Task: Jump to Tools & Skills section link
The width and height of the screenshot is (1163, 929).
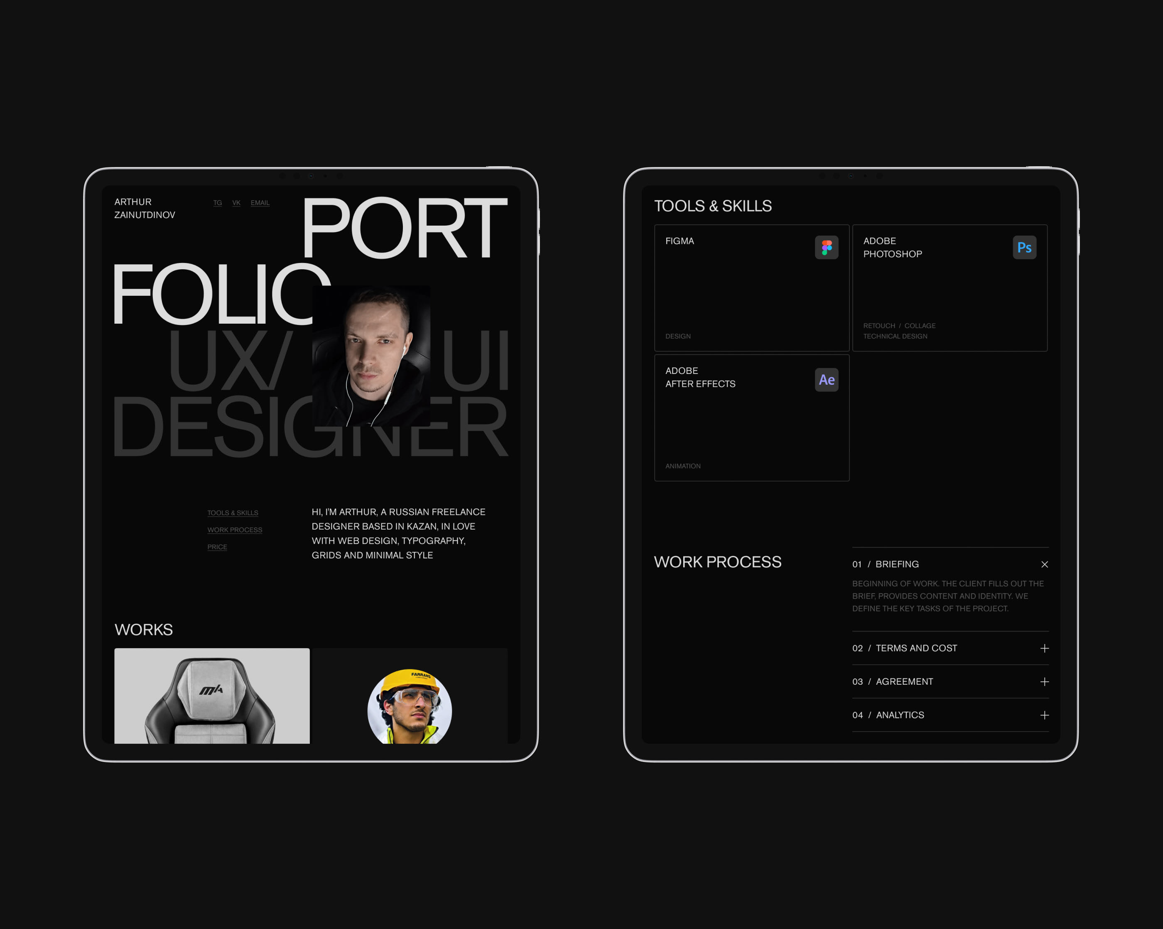Action: (x=233, y=513)
